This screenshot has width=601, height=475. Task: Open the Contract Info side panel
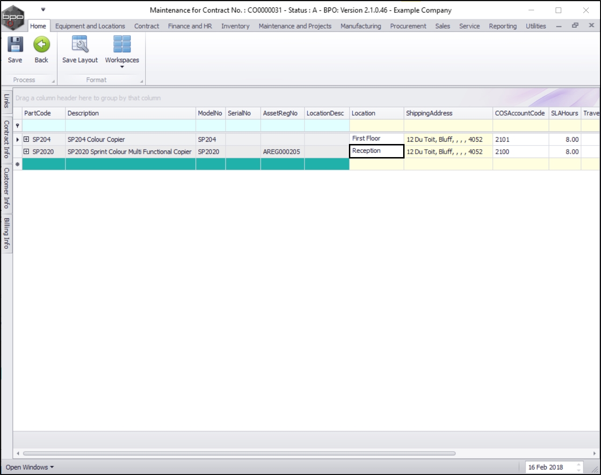click(7, 139)
